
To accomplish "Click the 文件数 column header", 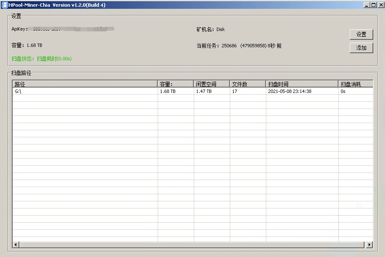I will (x=247, y=84).
